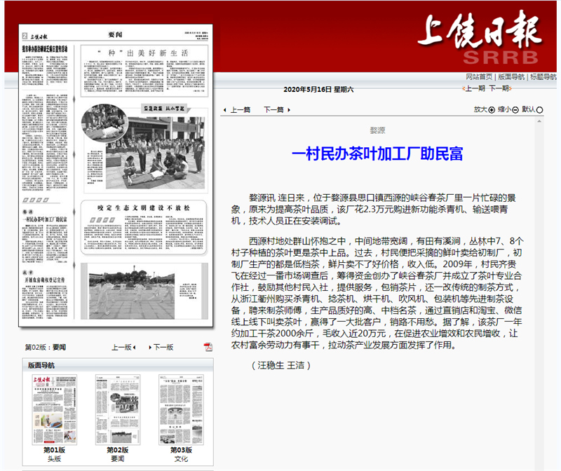Open the 标题导航 link in the top bar
561x471 pixels.
[x=543, y=76]
